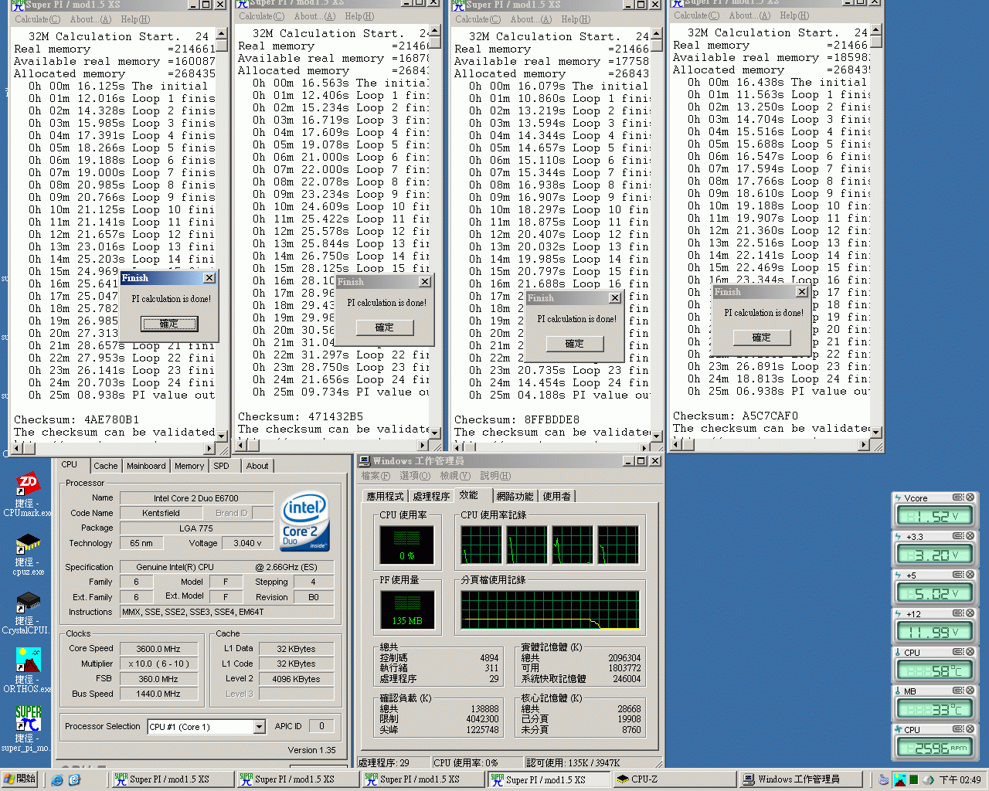This screenshot has height=791, width=989.
Task: Switch to CPU-Z via its taskbar button
Action: 675,779
